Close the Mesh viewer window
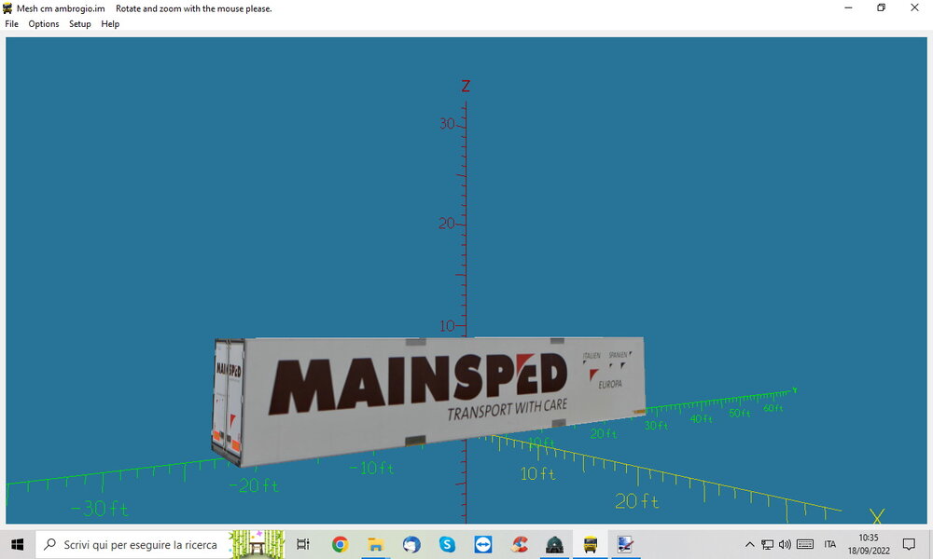This screenshot has width=933, height=559. click(914, 7)
